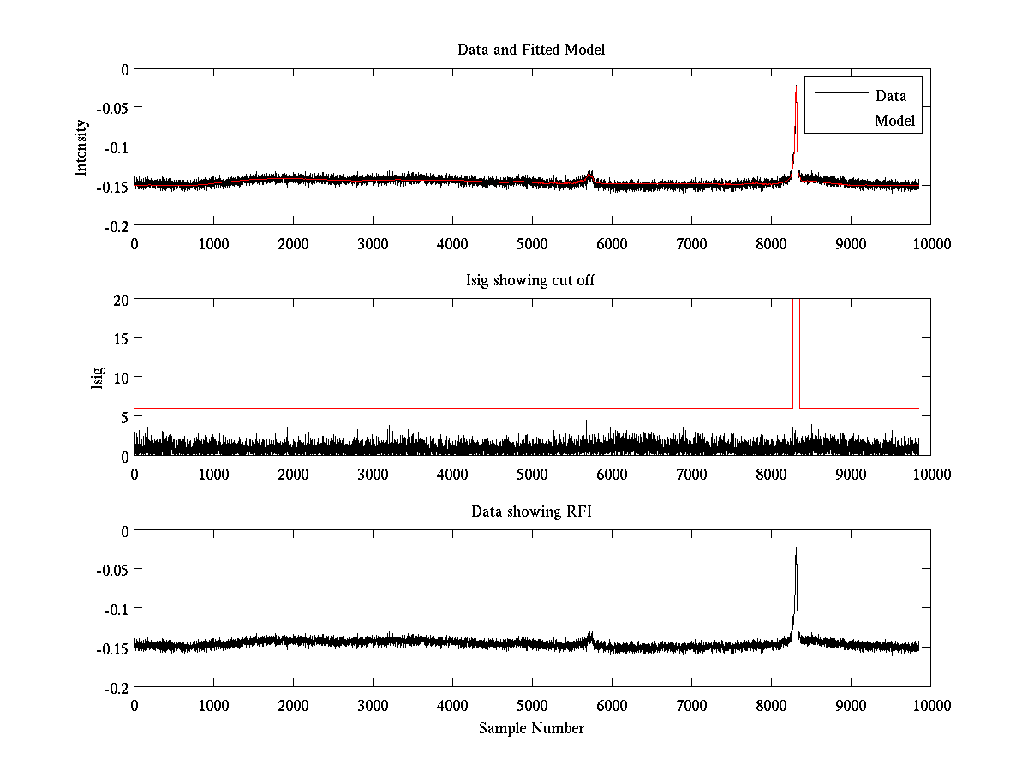Select the "Isig" y-axis label
The image size is (1028, 771).
tap(97, 377)
